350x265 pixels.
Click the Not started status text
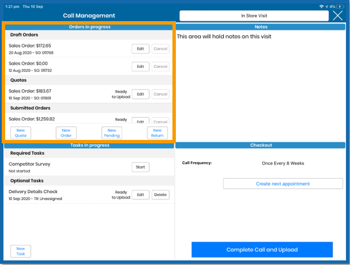[19, 171]
